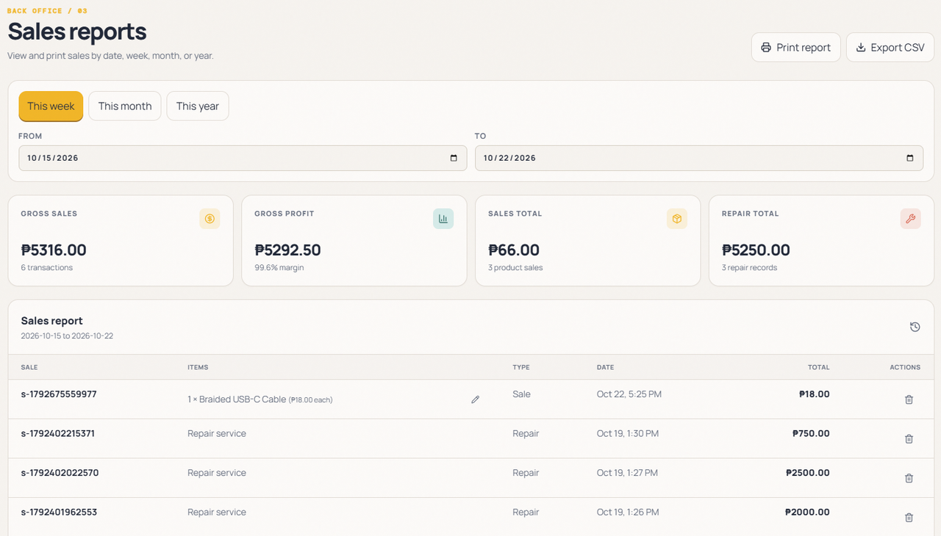Remove the ₱2000.00 repair via trash icon

(909, 518)
